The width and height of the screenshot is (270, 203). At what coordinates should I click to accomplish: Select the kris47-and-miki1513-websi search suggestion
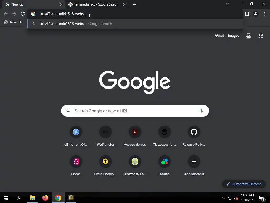coord(135,24)
